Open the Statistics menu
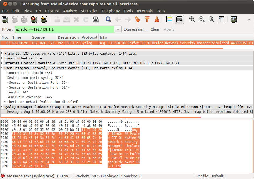Image resolution: width=254 pixels, height=179 pixels. pos(89,11)
